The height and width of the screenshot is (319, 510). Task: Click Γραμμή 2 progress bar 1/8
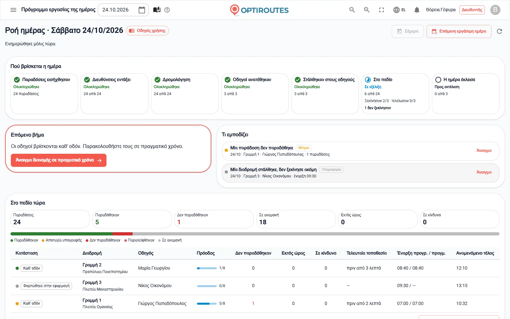pos(207,268)
